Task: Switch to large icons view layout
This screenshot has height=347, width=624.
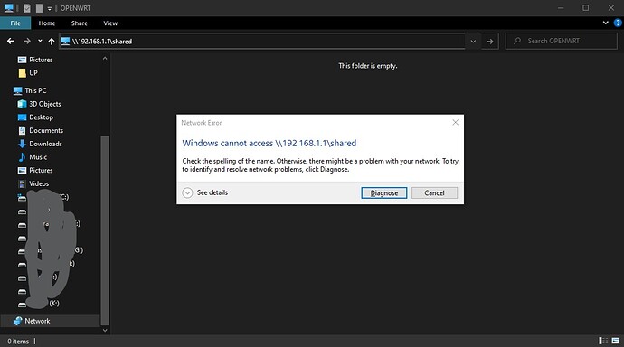Action: pyautogui.click(x=616, y=341)
